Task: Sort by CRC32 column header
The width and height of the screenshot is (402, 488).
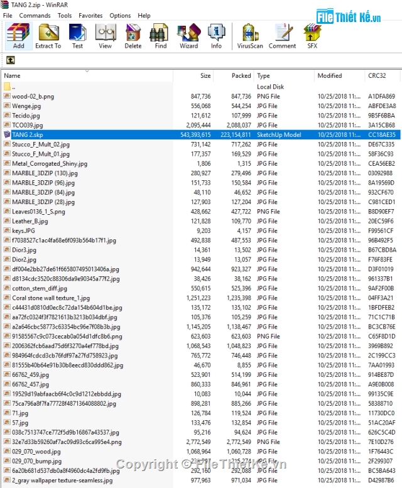Action: click(x=382, y=75)
